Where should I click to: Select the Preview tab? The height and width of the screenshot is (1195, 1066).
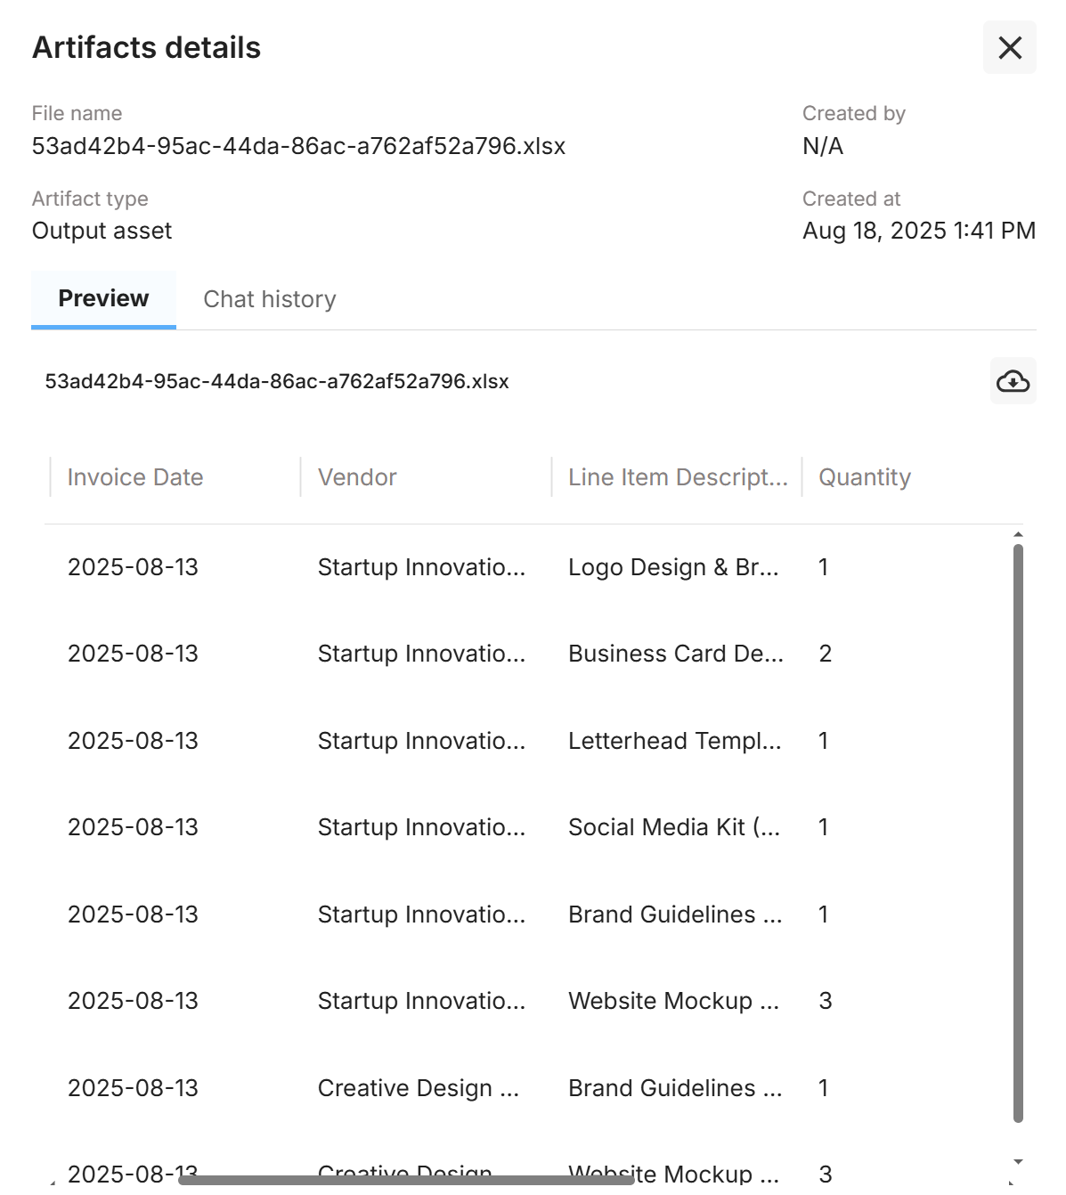pos(103,299)
